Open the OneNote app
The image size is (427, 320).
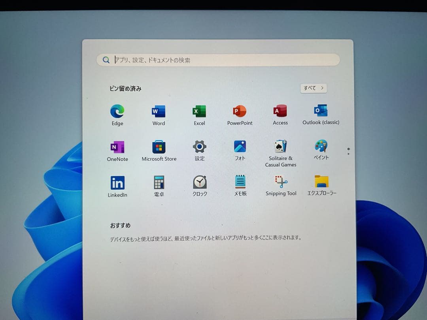click(x=117, y=151)
